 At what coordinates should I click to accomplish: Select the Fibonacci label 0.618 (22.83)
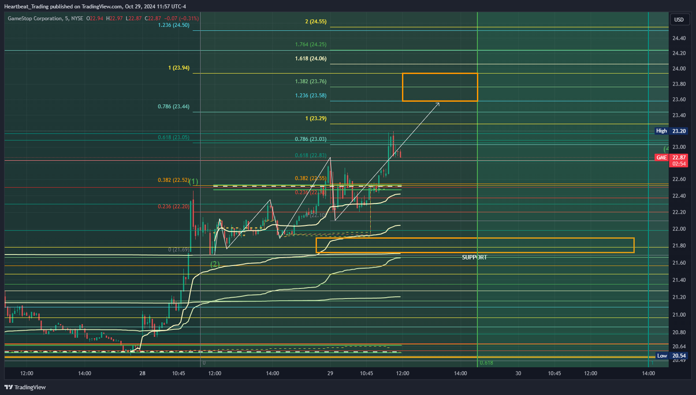(311, 155)
